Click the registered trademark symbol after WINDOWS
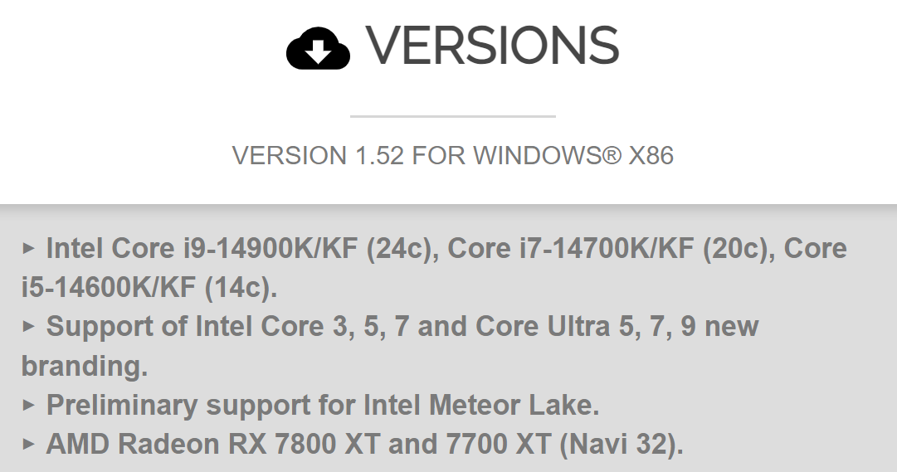This screenshot has height=472, width=897. pos(612,154)
